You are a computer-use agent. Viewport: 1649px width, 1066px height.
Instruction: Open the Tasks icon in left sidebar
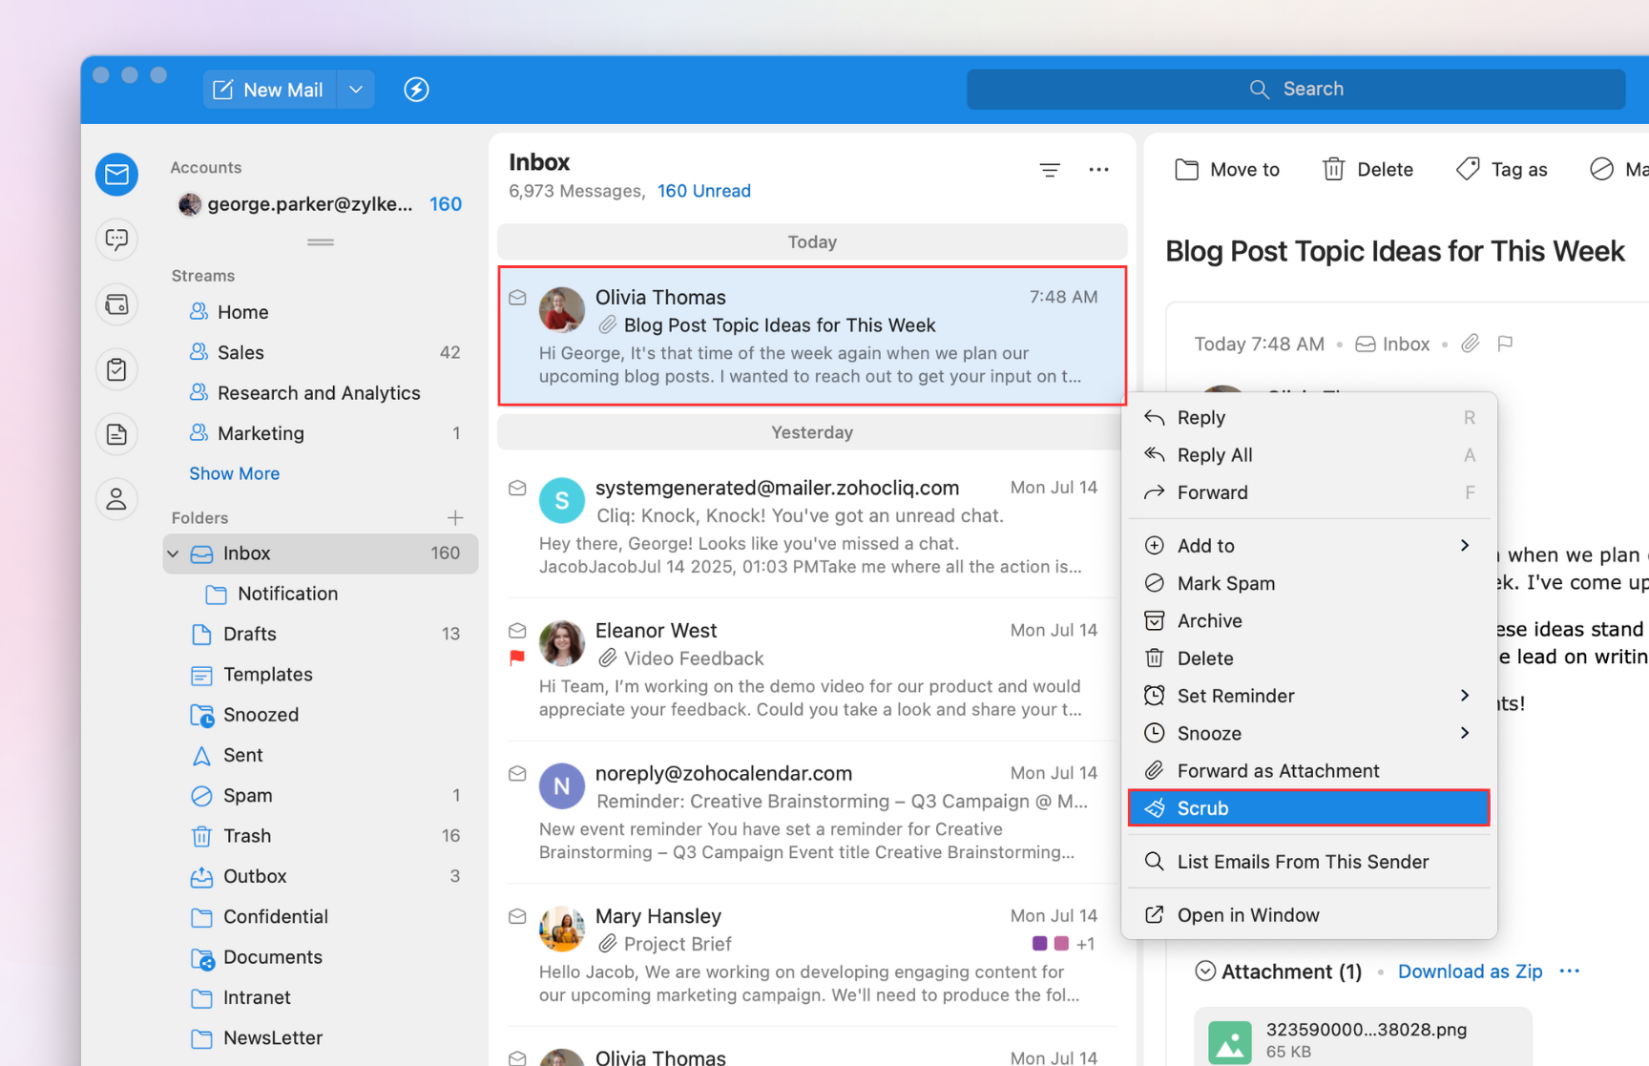[x=116, y=369]
